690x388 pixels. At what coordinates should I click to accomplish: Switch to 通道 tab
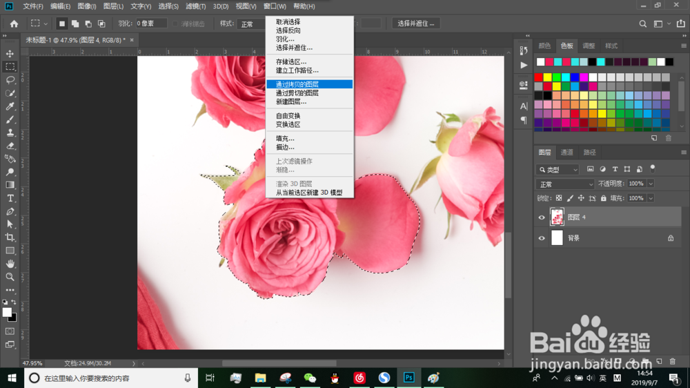(566, 153)
